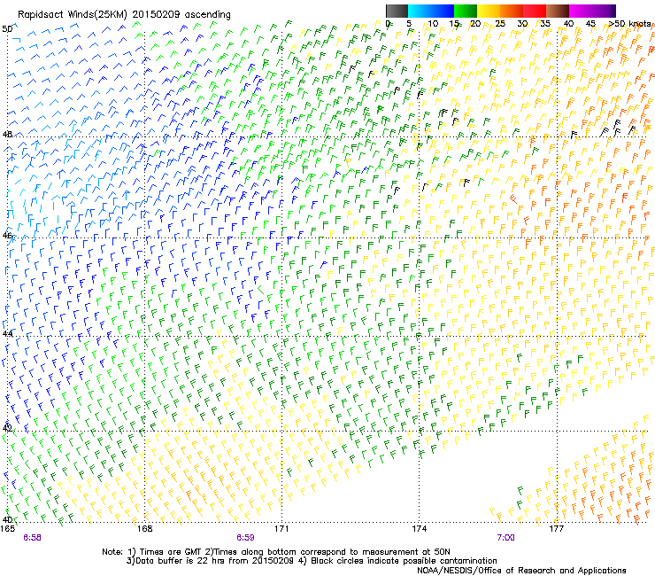Click the brown 35-40 knots legend swatch
The image size is (655, 576).
(x=558, y=11)
